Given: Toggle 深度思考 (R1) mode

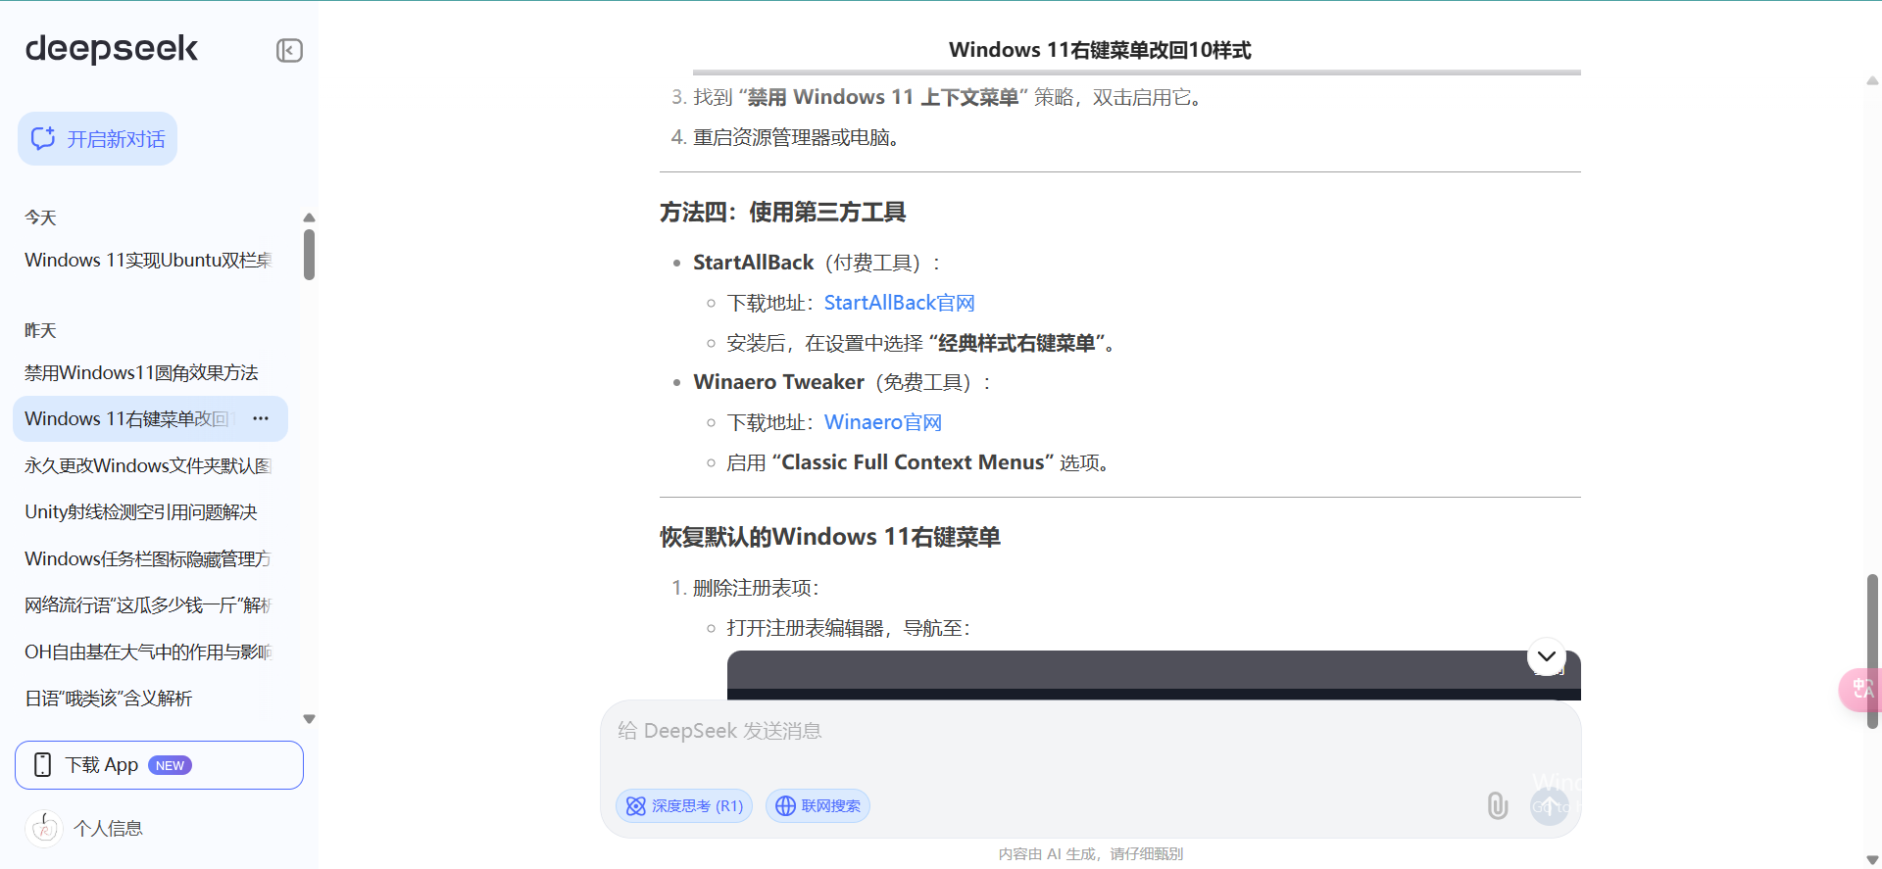Looking at the screenshot, I should pyautogui.click(x=684, y=805).
